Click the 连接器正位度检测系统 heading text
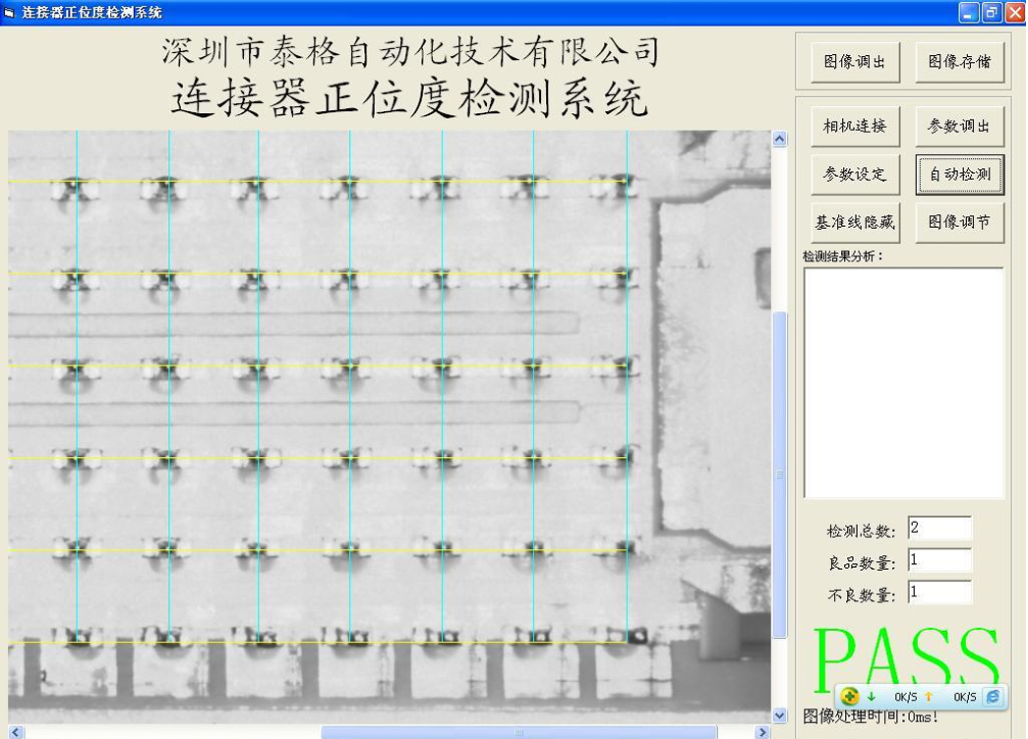The width and height of the screenshot is (1028, 739). [410, 99]
